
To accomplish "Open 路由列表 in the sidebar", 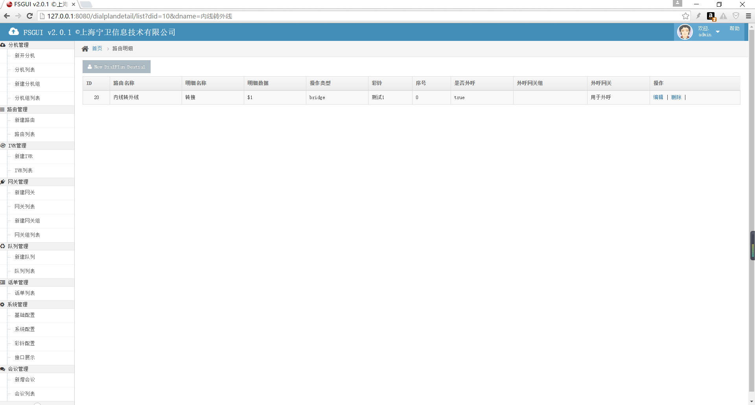I will point(25,134).
